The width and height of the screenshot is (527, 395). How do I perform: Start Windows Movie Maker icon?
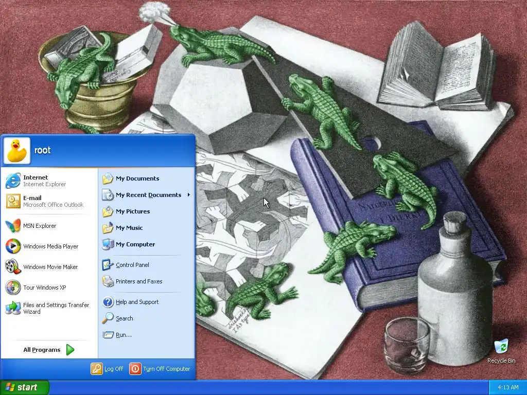(x=13, y=267)
